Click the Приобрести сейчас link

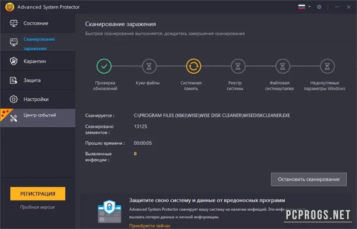[150, 226]
